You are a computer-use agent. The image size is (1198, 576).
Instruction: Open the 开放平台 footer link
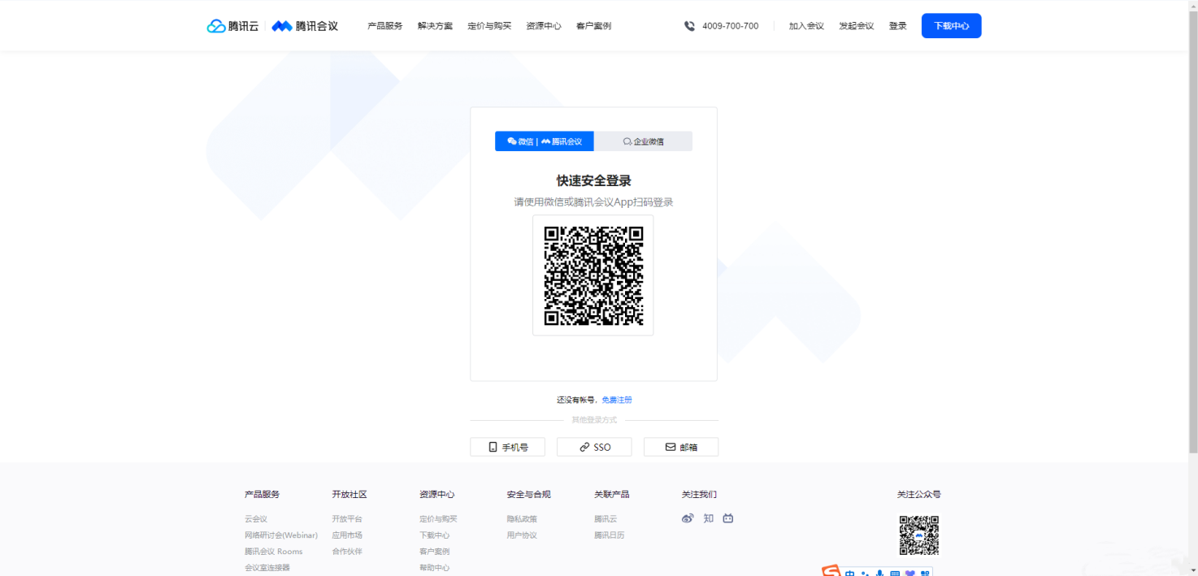click(x=347, y=519)
